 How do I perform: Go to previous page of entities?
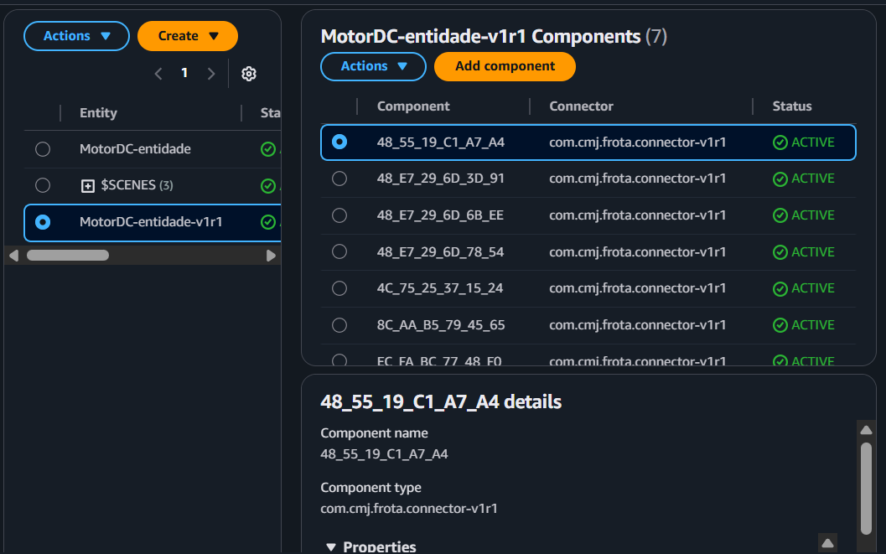click(x=158, y=74)
